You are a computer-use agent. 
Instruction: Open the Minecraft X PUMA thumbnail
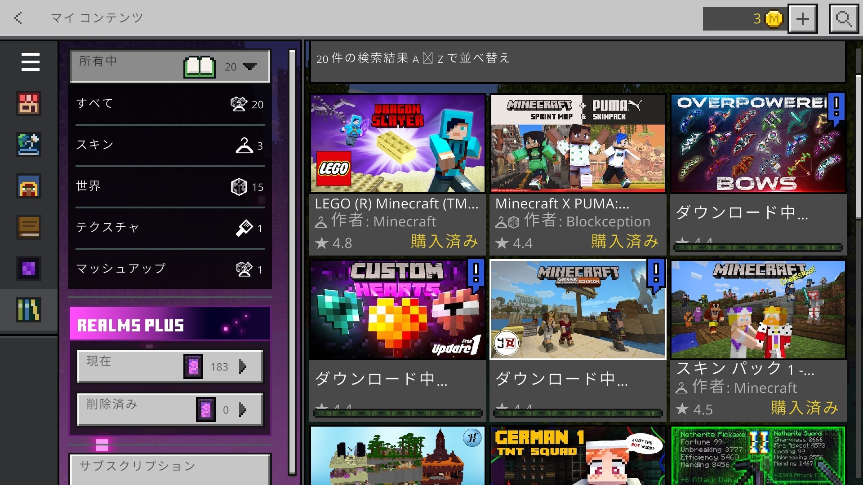click(578, 143)
